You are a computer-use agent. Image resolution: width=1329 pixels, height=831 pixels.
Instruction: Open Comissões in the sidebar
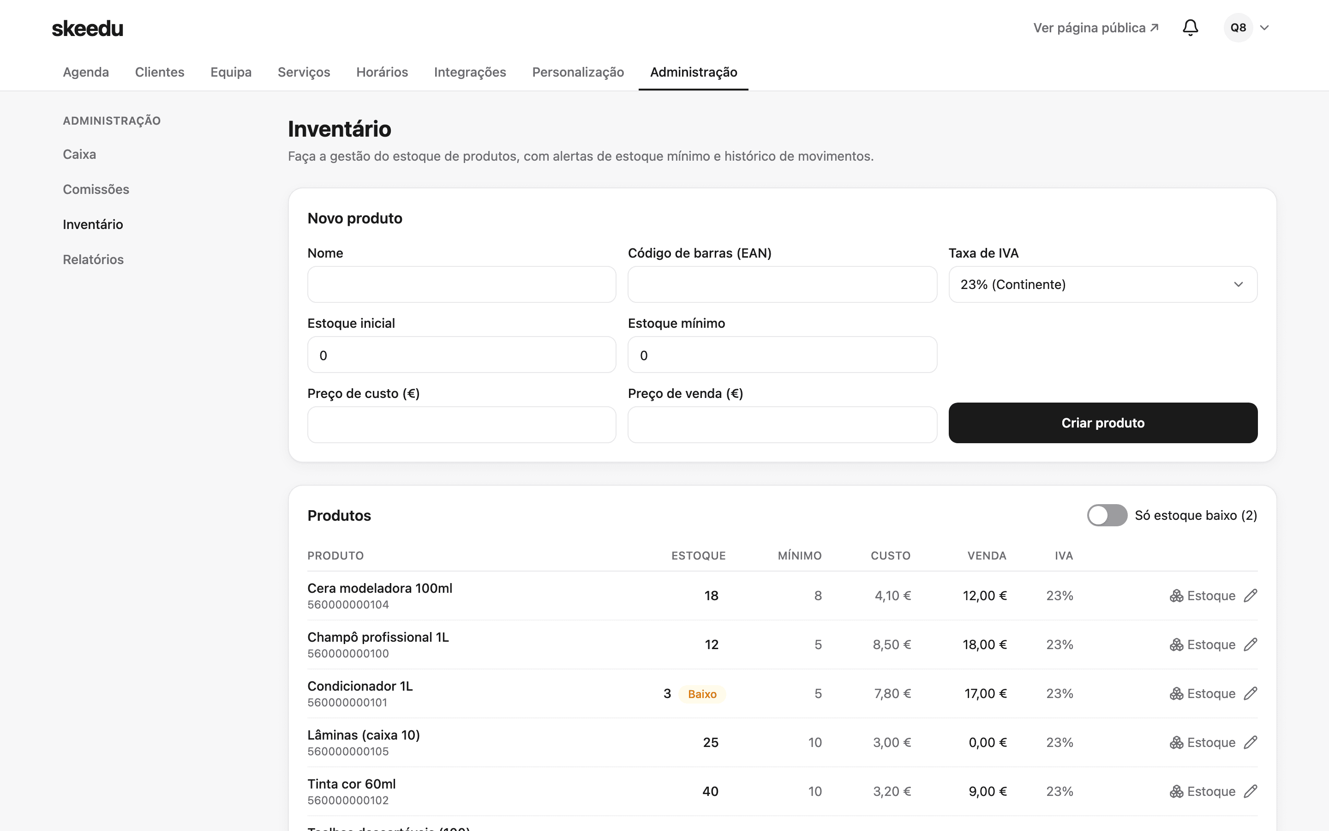tap(96, 190)
